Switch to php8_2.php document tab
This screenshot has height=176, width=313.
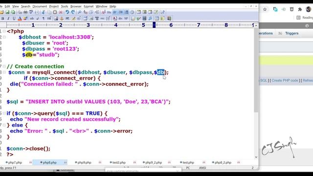point(222,162)
